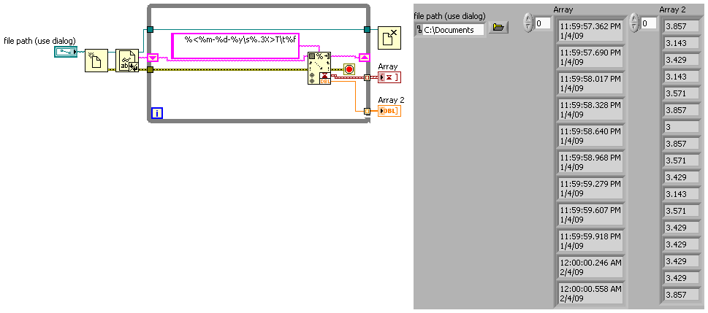This screenshot has width=708, height=313.
Task: Select the Read from Text File node
Action: [x=127, y=61]
